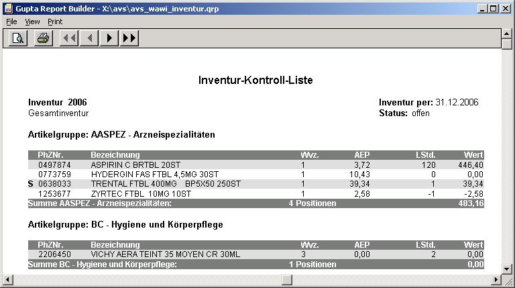
Task: Open the View menu
Action: (x=32, y=21)
